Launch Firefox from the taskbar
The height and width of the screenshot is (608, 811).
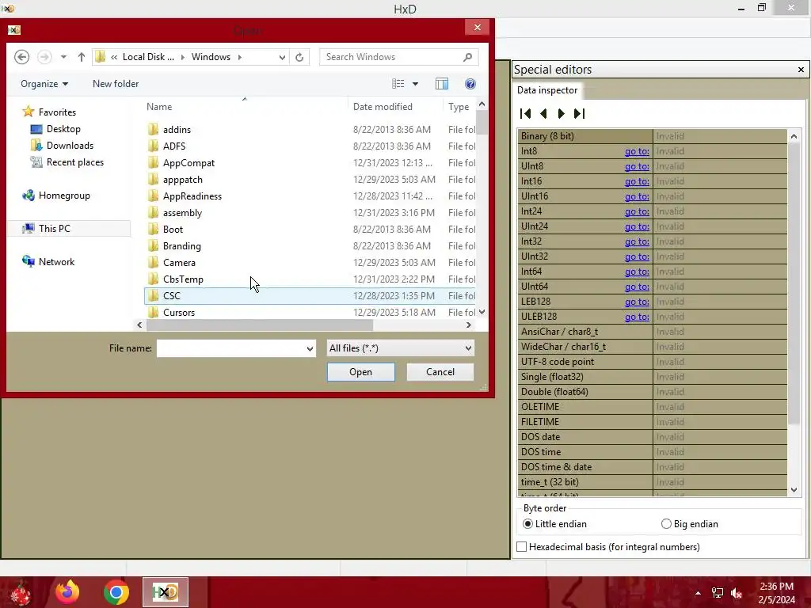[x=68, y=592]
